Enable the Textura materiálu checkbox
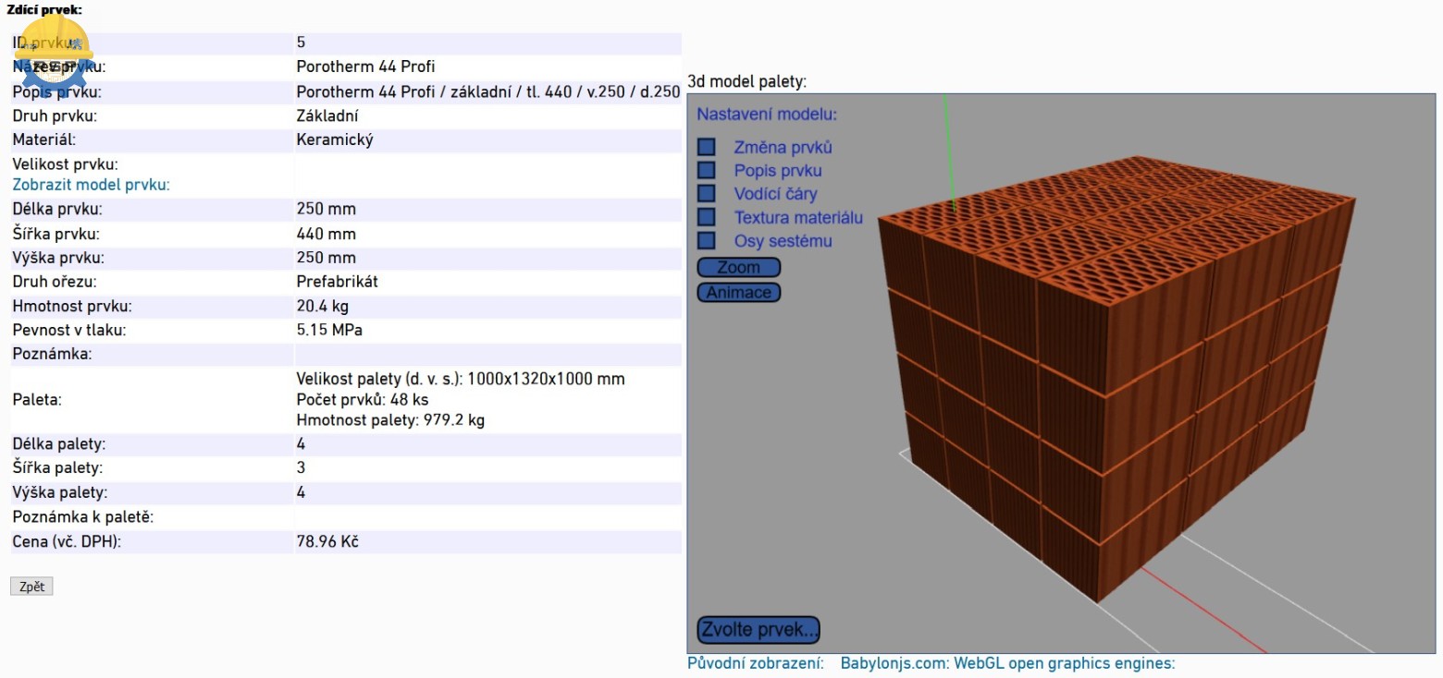This screenshot has height=678, width=1443. pos(707,217)
